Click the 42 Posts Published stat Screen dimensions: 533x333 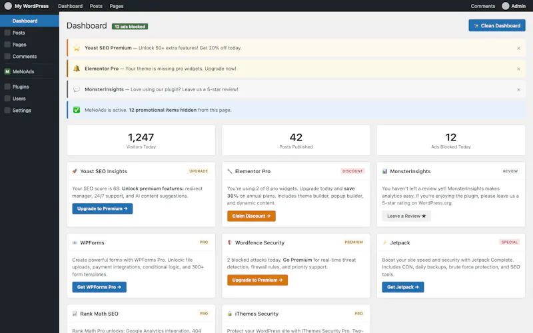(296, 141)
